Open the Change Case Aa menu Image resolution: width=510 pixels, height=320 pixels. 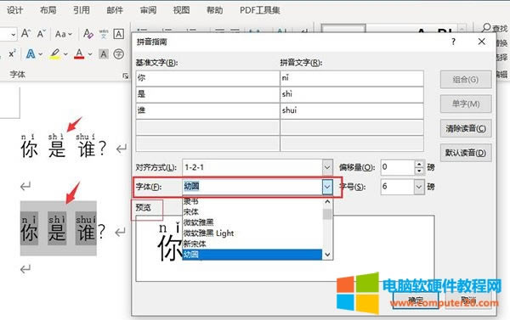(63, 34)
